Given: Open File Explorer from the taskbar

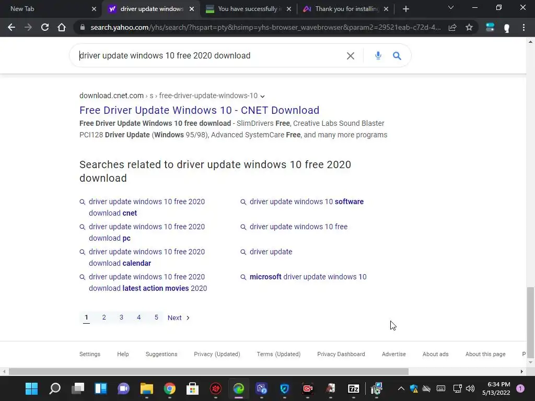Looking at the screenshot, I should click(147, 388).
